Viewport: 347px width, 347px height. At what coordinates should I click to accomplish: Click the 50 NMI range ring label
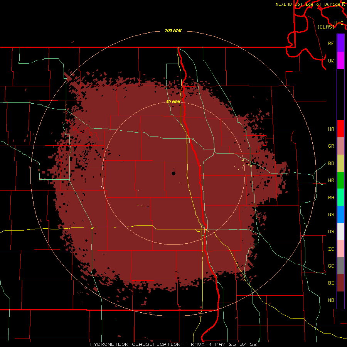coord(173,102)
